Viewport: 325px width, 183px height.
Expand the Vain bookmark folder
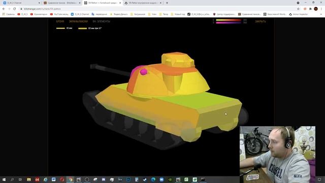[152, 14]
